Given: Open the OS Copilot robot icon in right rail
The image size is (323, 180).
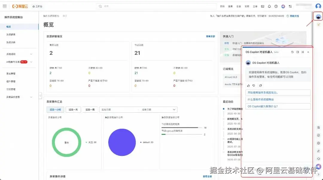Looking at the screenshot, I should click(x=318, y=17).
